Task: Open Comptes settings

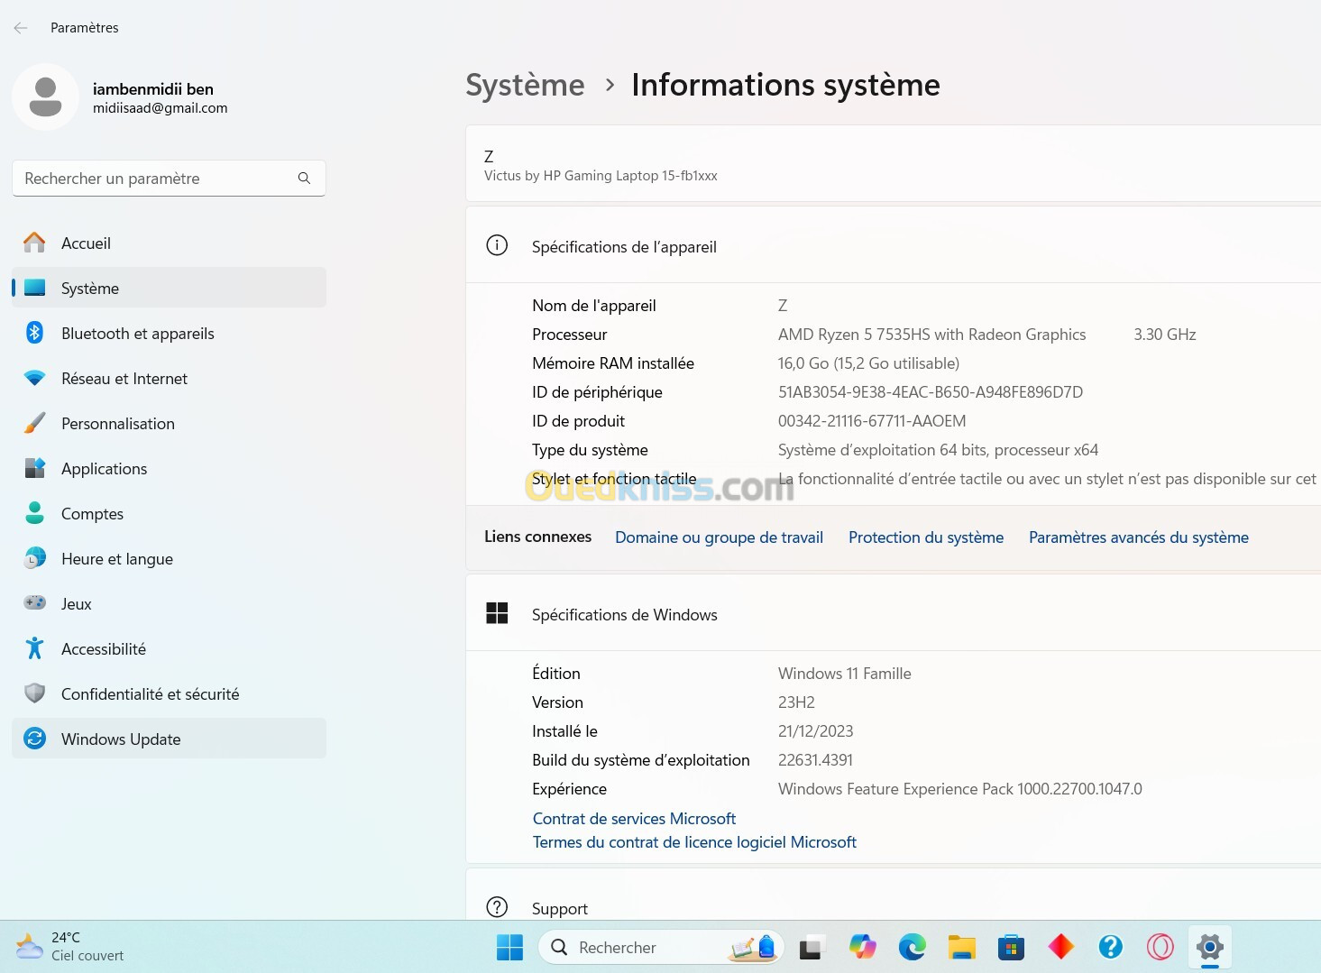Action: tap(169, 513)
